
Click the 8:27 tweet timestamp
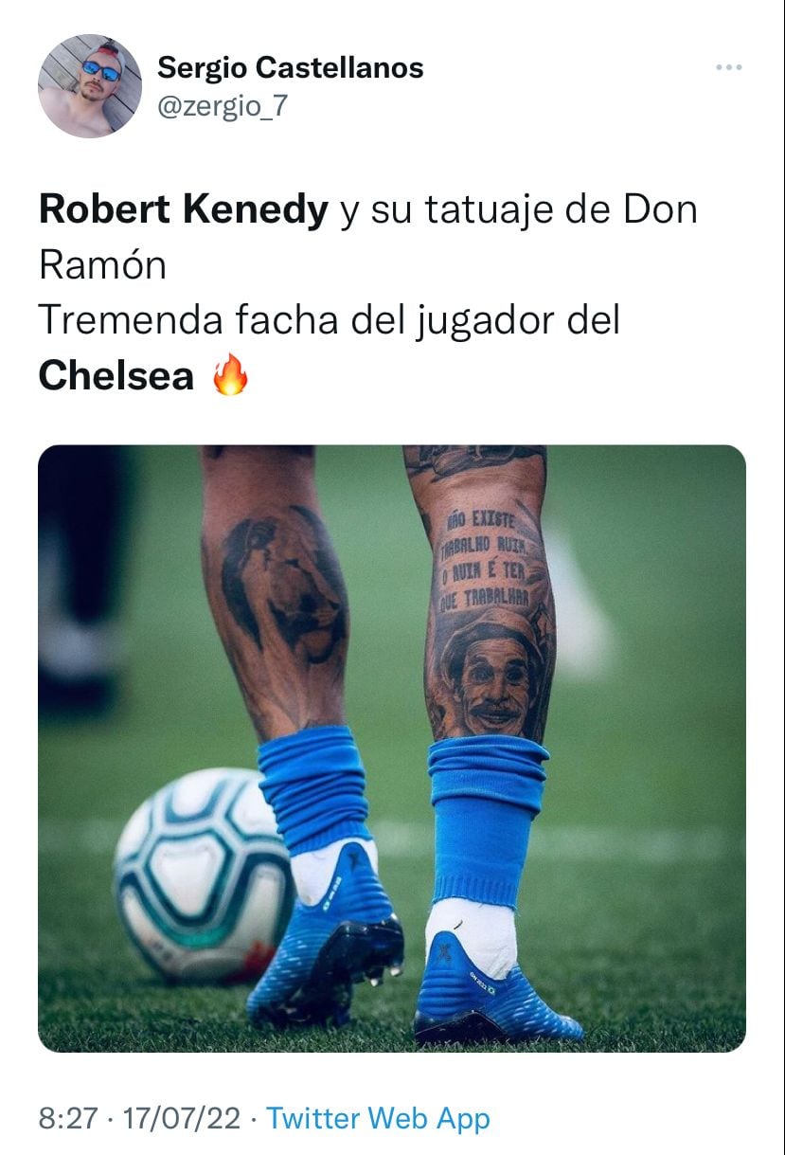pyautogui.click(x=68, y=1118)
